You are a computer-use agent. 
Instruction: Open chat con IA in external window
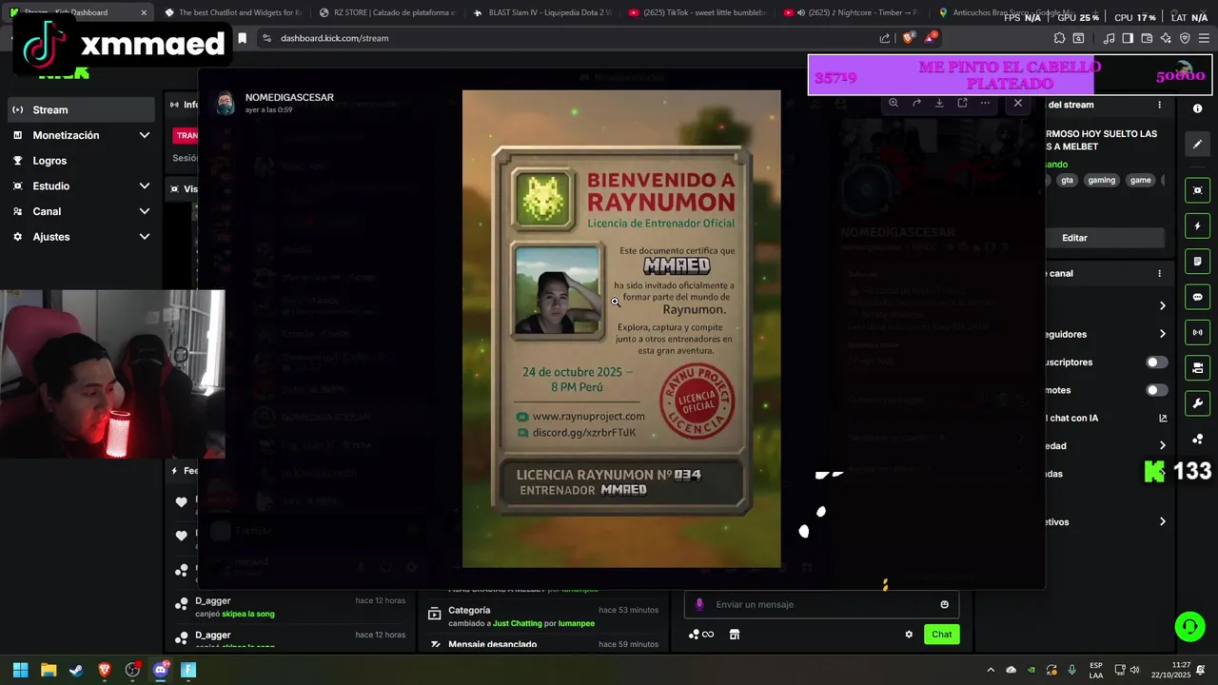[1163, 418]
